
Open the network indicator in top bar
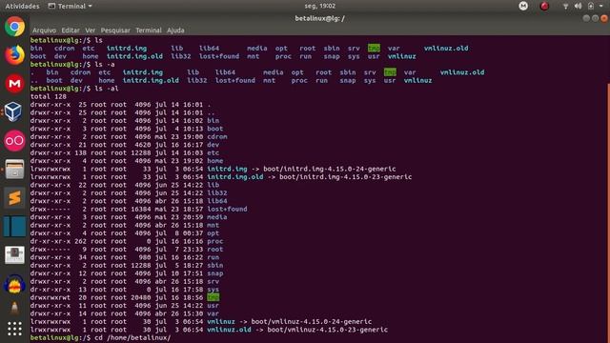pos(565,6)
